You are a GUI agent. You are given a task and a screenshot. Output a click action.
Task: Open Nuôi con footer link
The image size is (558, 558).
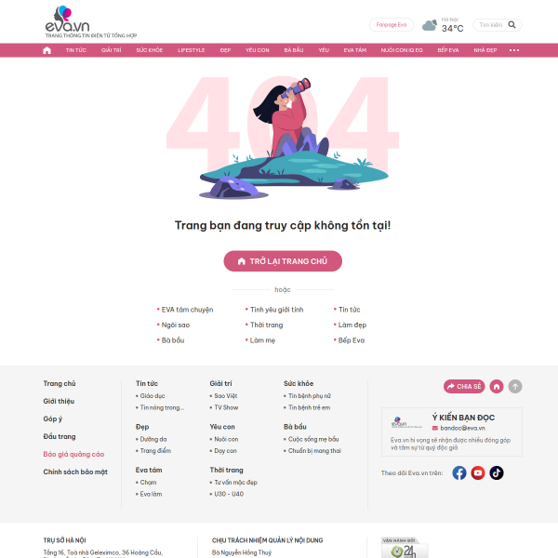(x=226, y=439)
